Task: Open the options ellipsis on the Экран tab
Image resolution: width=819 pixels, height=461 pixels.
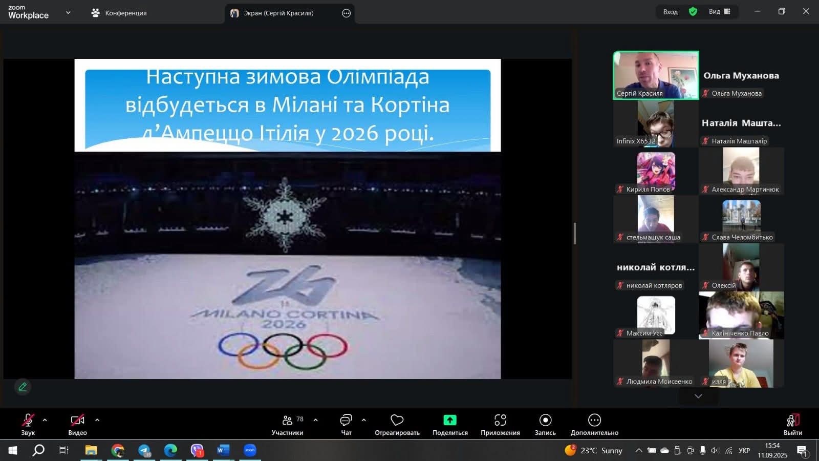Action: point(347,13)
